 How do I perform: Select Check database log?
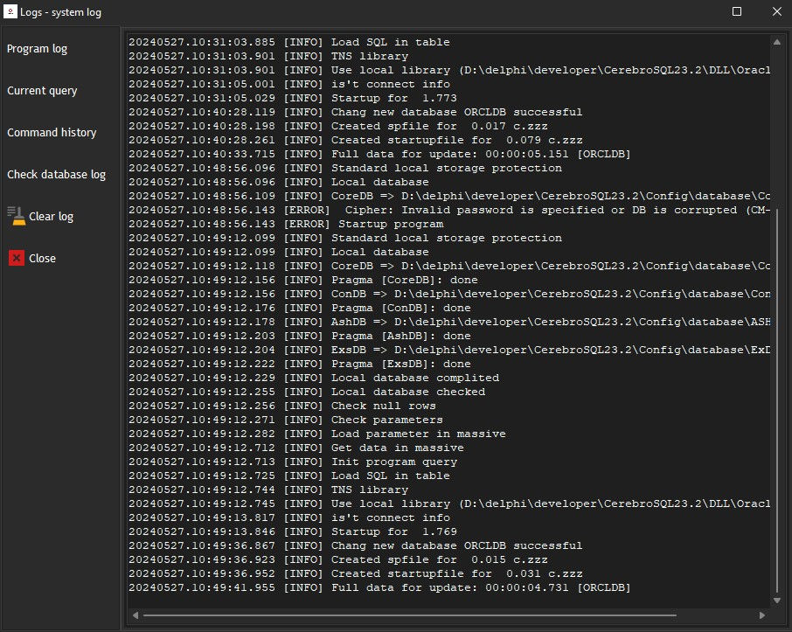(57, 174)
